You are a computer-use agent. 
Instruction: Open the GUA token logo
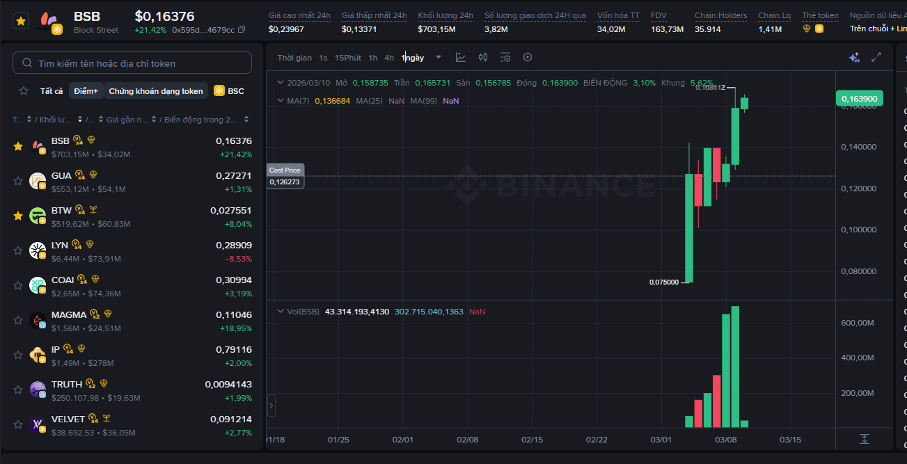pos(38,182)
